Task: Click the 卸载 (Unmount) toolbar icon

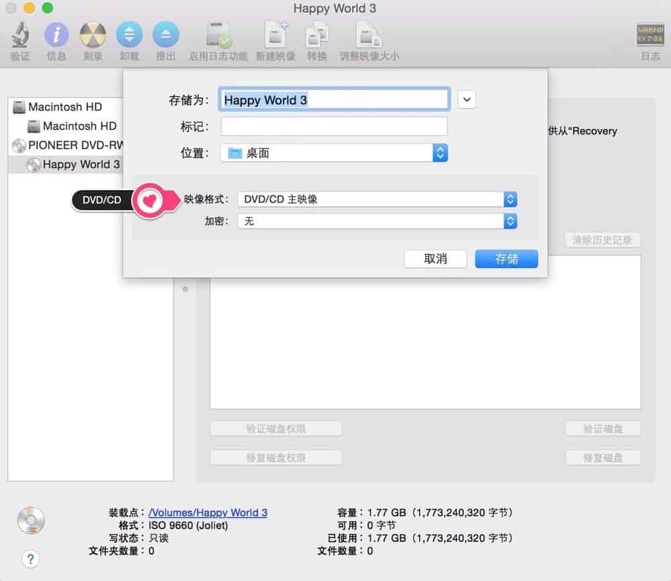Action: [129, 35]
